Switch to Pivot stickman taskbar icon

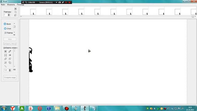[85, 108]
